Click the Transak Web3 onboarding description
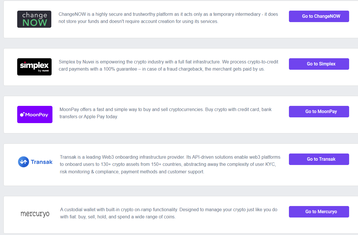Screen dimensions: 358x235 (x=170, y=164)
